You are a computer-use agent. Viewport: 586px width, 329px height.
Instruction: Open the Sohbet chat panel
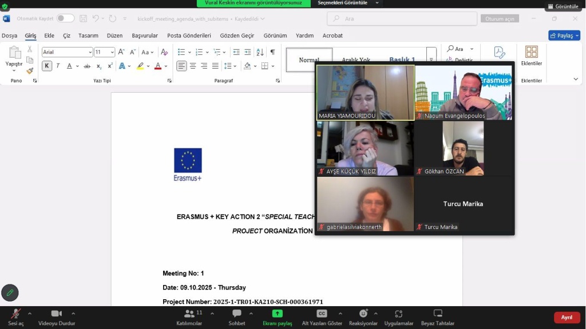click(236, 314)
